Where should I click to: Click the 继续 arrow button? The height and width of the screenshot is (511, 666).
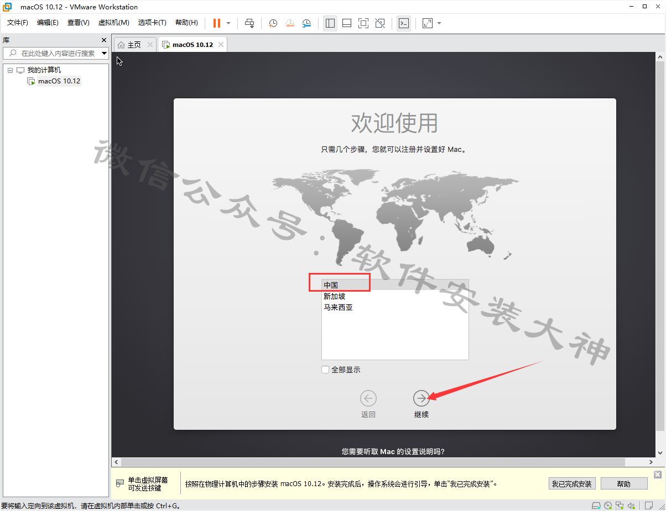422,398
